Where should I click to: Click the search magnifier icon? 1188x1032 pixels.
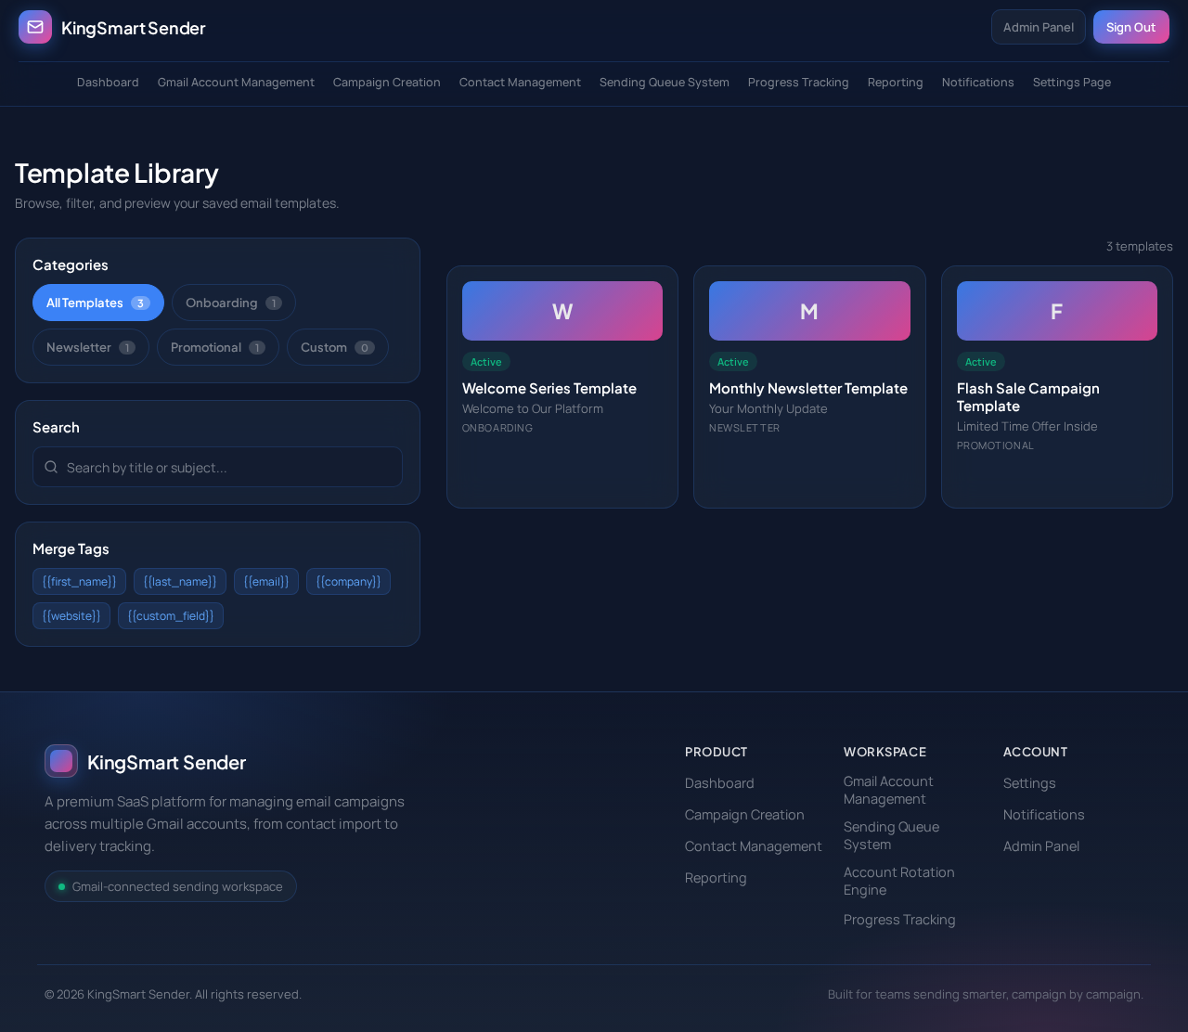pos(51,467)
